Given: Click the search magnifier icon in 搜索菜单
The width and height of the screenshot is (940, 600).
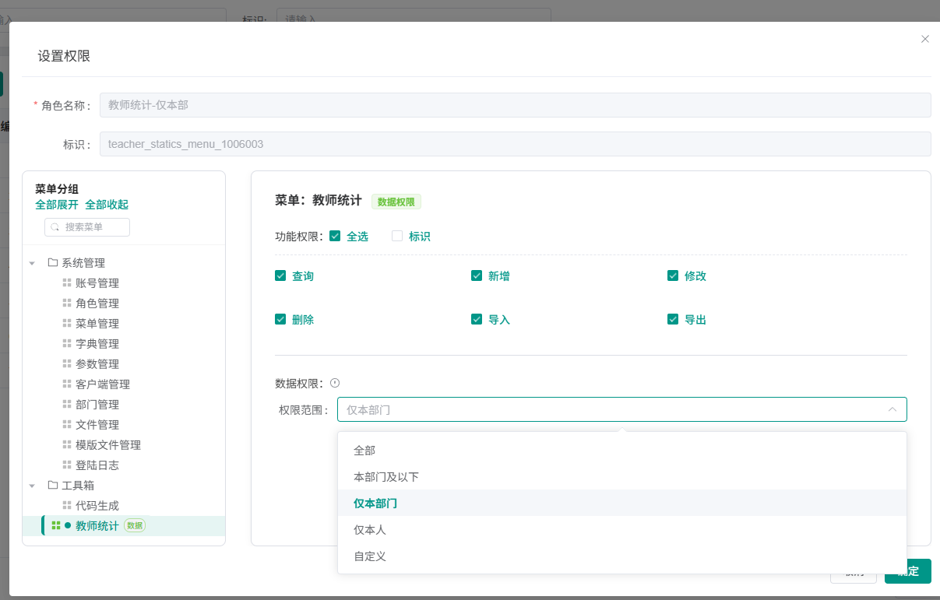Looking at the screenshot, I should point(55,227).
